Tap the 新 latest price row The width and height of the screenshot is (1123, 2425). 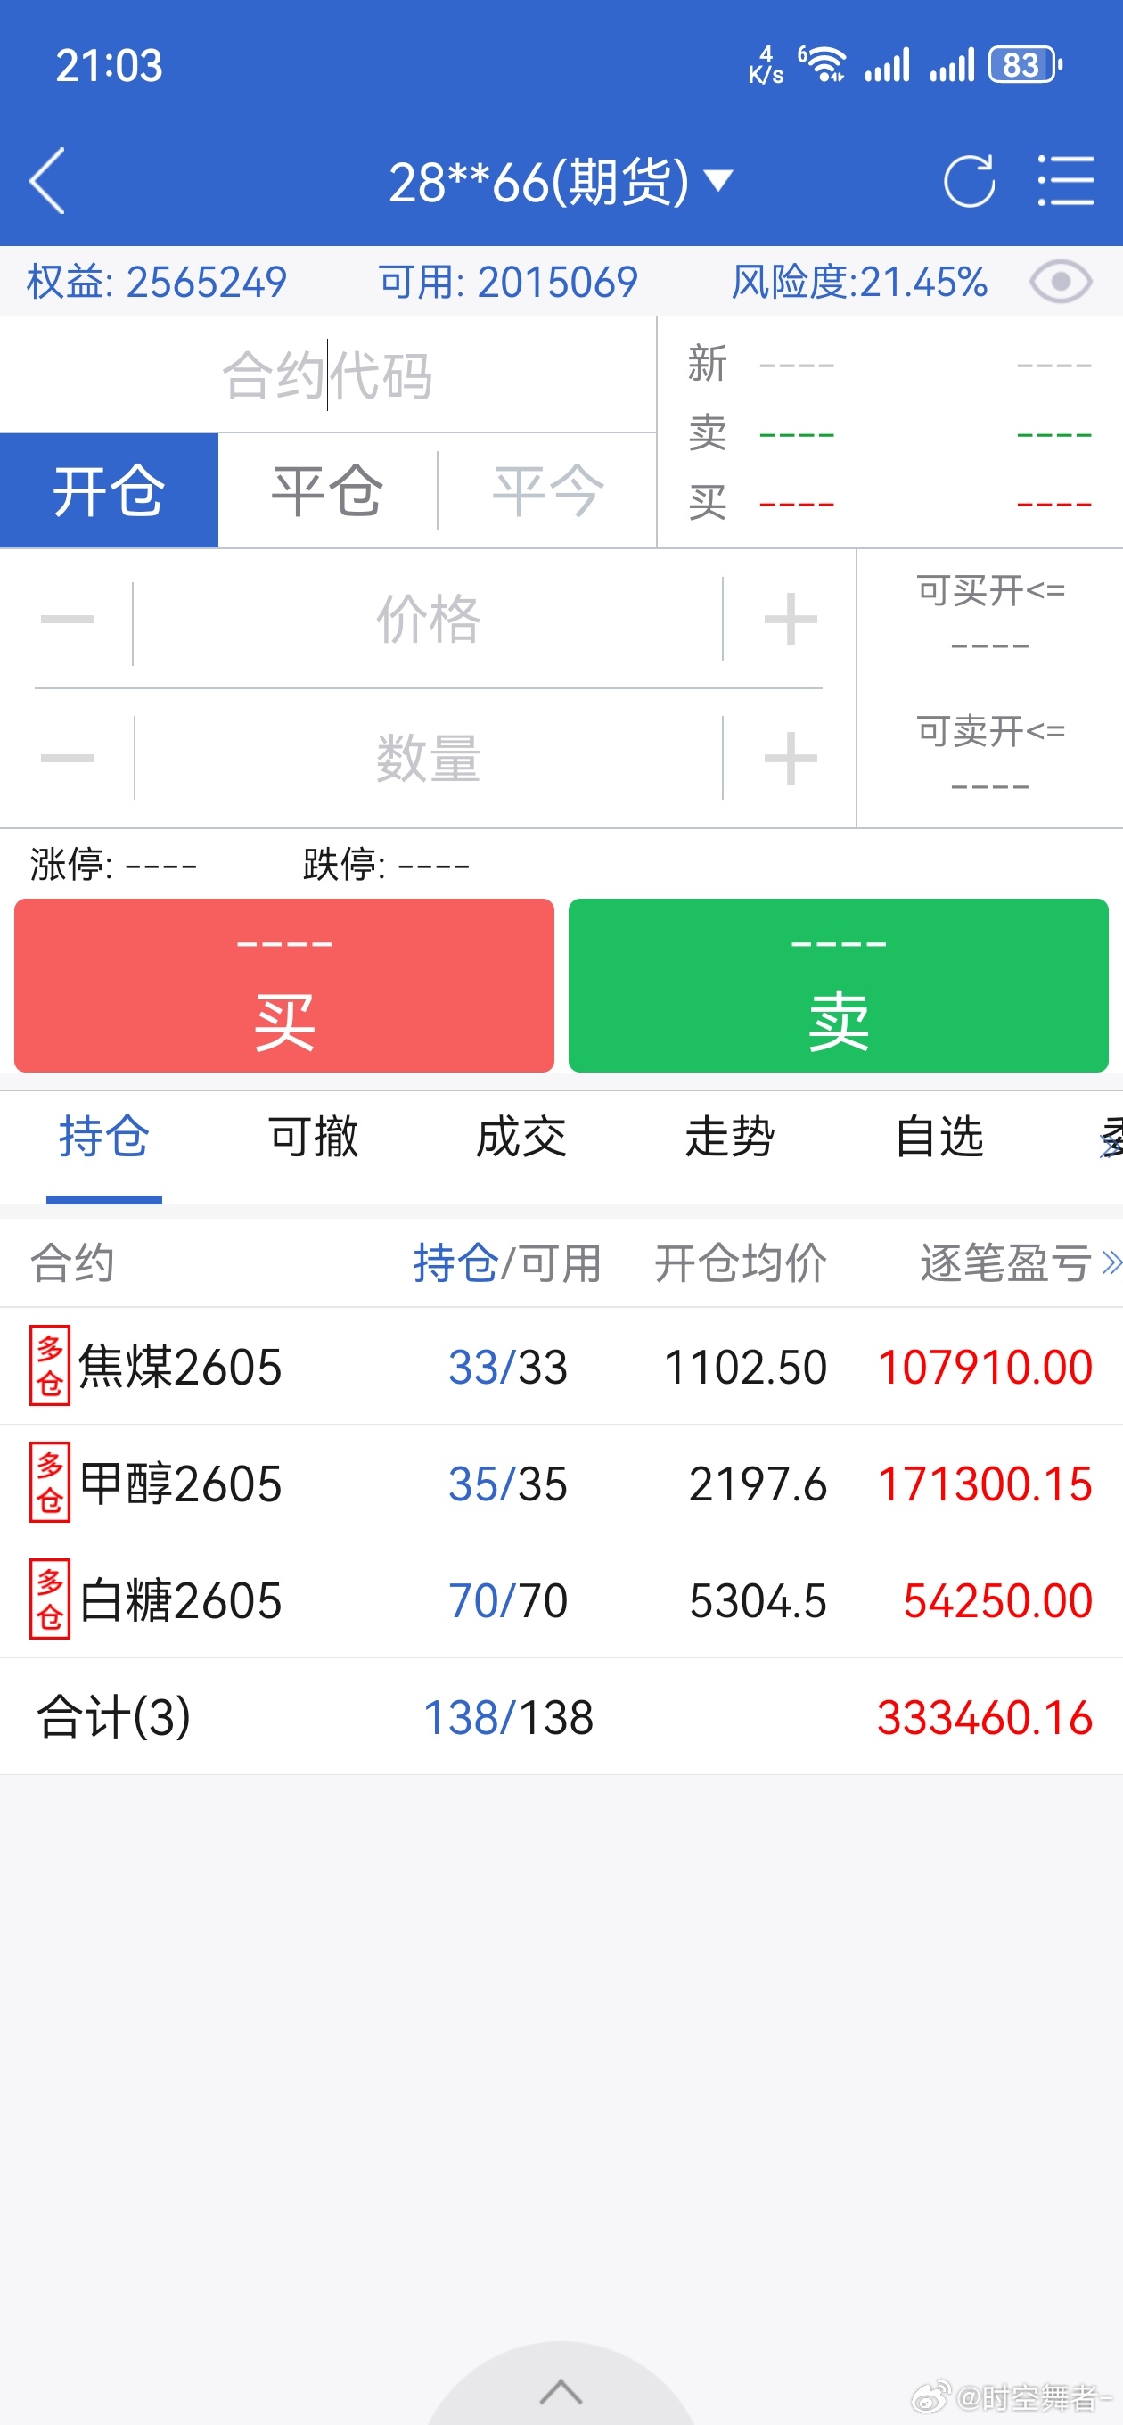[x=889, y=365]
